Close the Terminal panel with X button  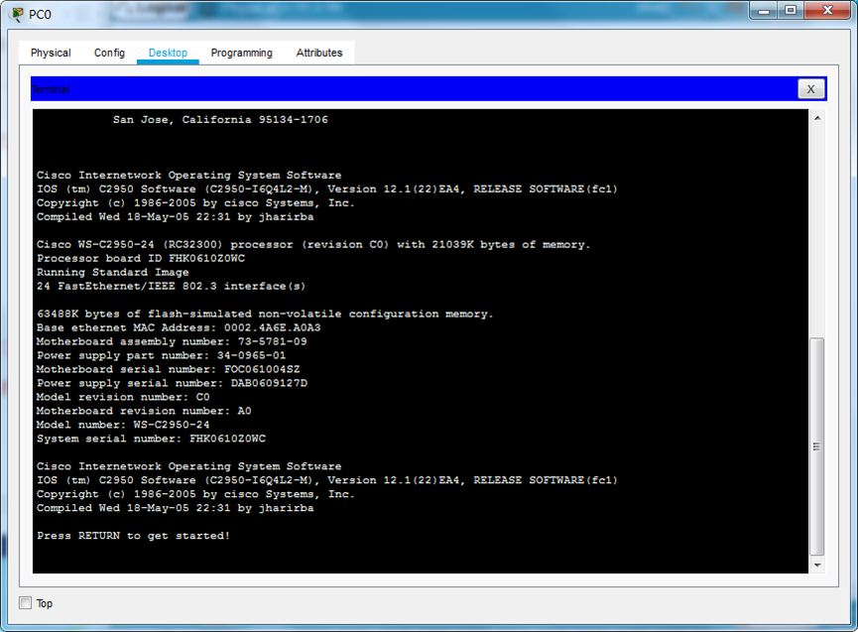(x=811, y=89)
